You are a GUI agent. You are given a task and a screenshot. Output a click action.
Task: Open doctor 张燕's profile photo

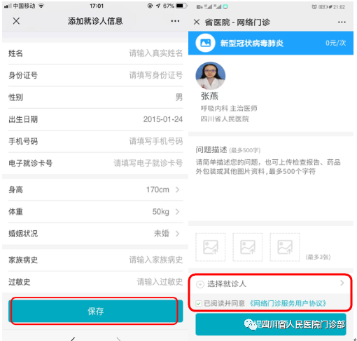[x=211, y=76]
